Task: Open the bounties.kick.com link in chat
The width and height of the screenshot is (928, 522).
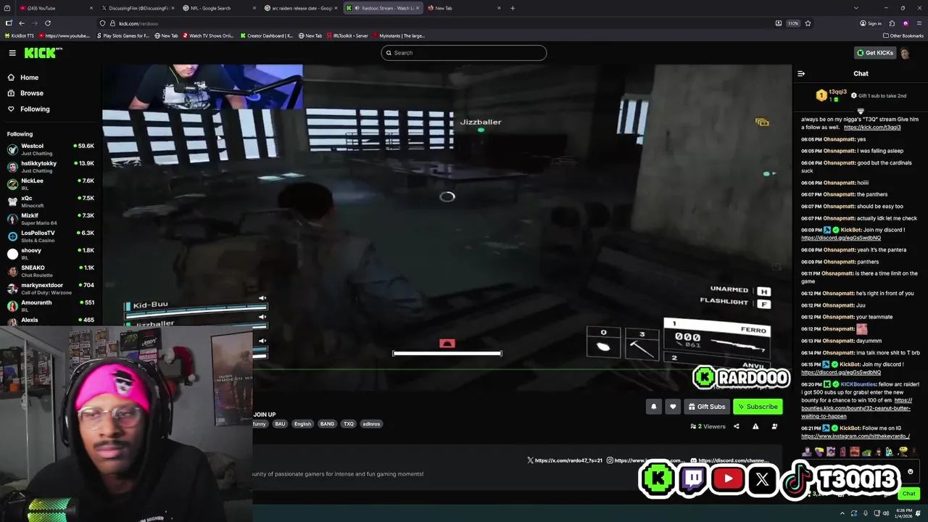Action: (x=856, y=408)
